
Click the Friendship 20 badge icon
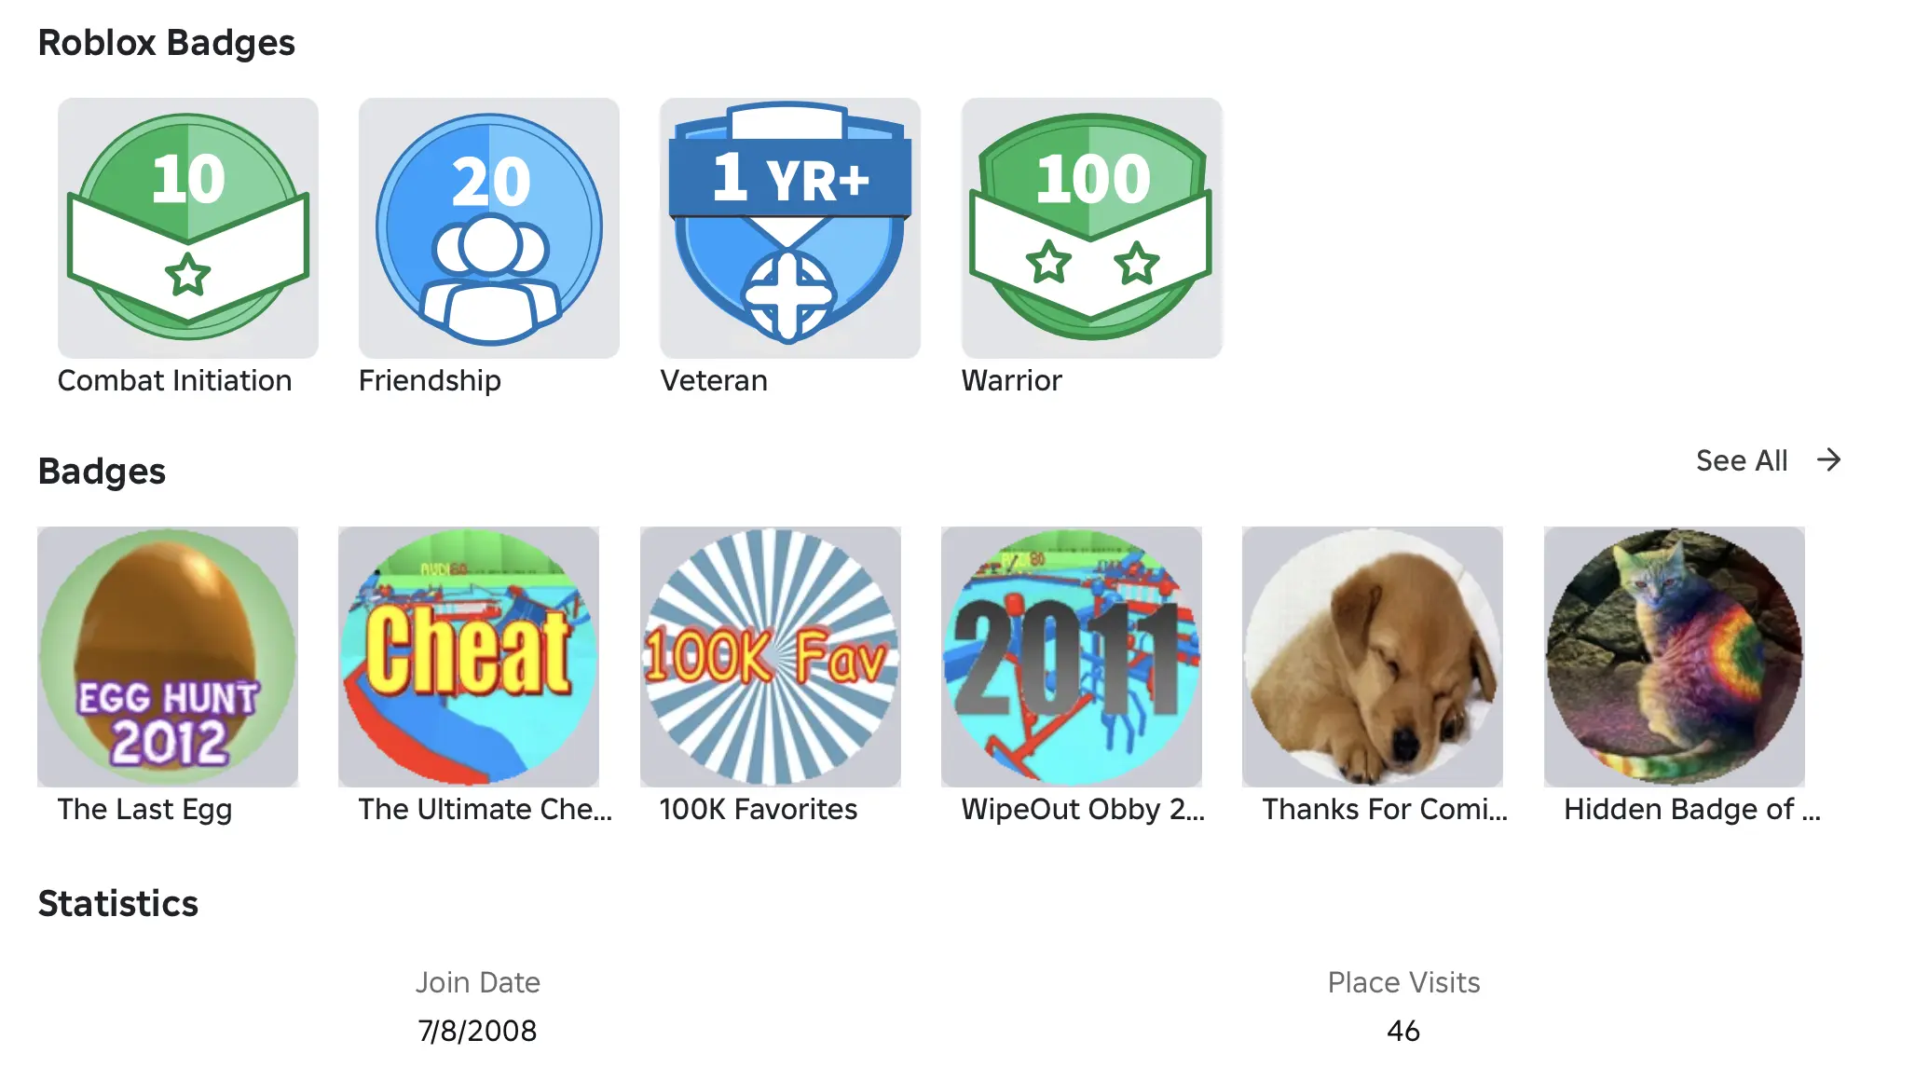click(x=489, y=227)
